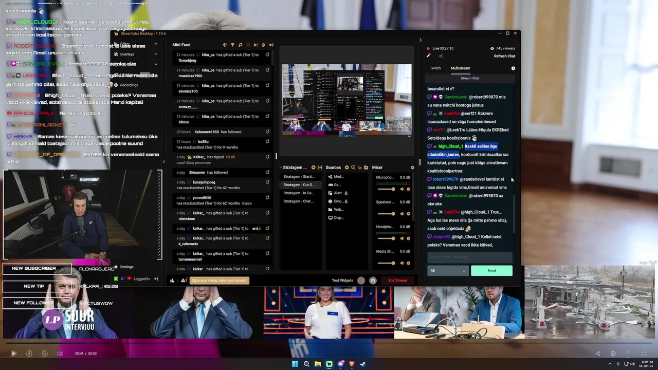
Task: Play the background video player
Action: pyautogui.click(x=14, y=354)
